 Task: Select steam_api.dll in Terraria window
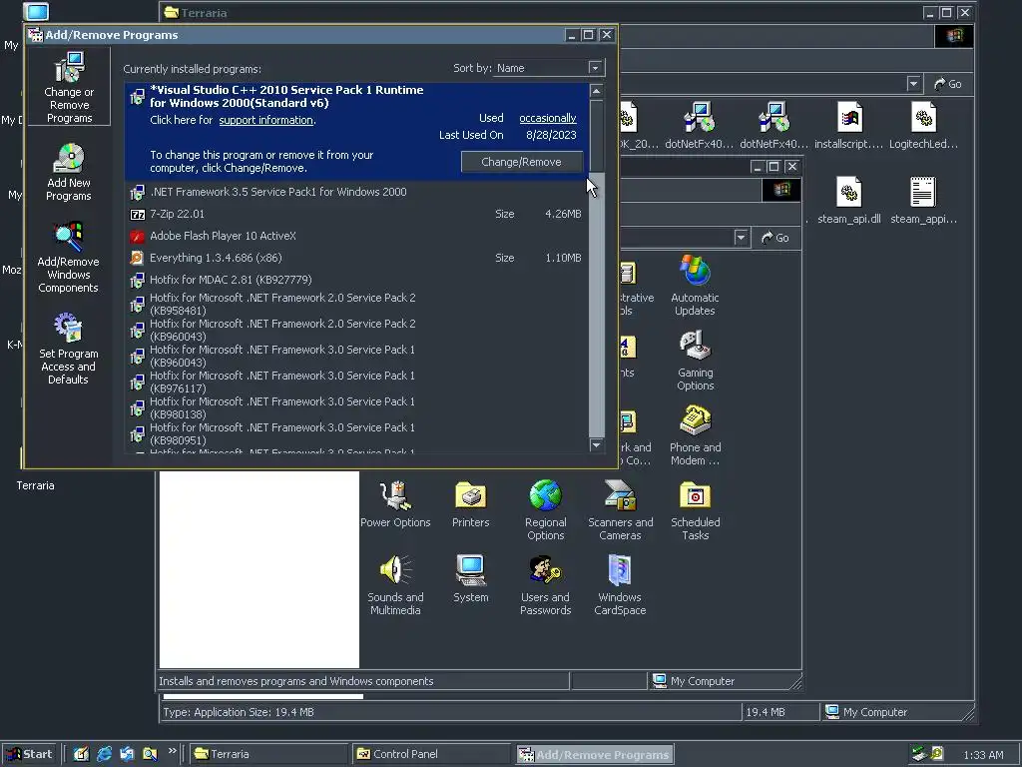coord(849,201)
